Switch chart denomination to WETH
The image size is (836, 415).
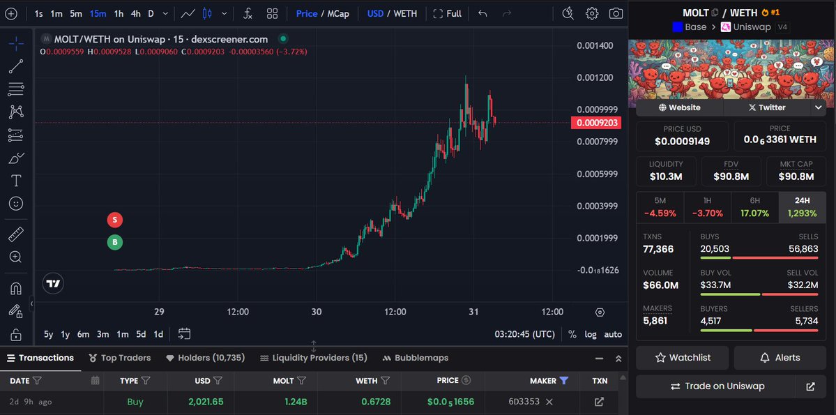pyautogui.click(x=405, y=14)
